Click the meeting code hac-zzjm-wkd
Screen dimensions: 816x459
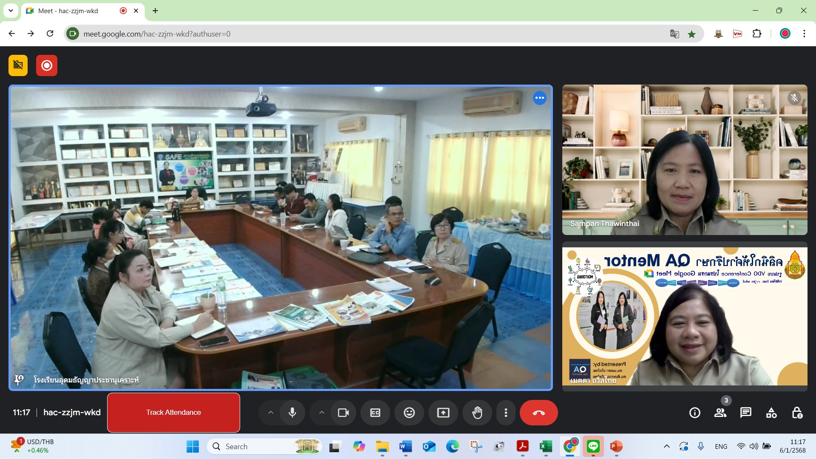pyautogui.click(x=72, y=412)
